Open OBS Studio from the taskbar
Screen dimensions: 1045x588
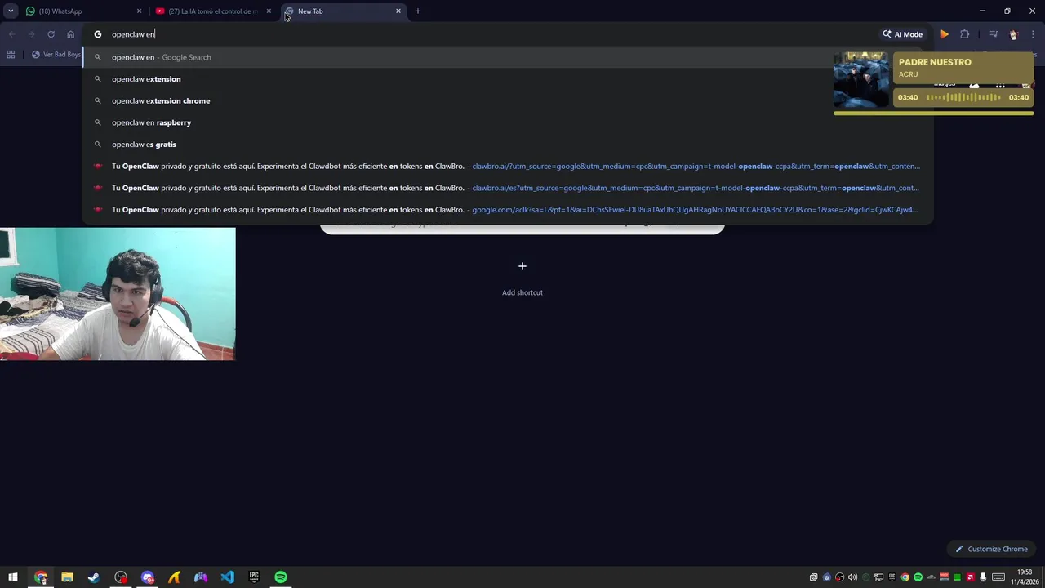(x=121, y=577)
